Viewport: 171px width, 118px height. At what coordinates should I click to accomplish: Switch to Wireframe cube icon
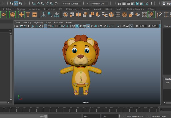coord(74,26)
